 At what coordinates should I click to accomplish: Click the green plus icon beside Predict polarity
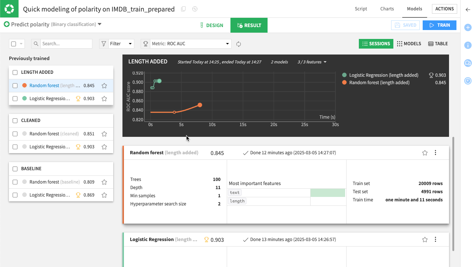click(x=6, y=24)
